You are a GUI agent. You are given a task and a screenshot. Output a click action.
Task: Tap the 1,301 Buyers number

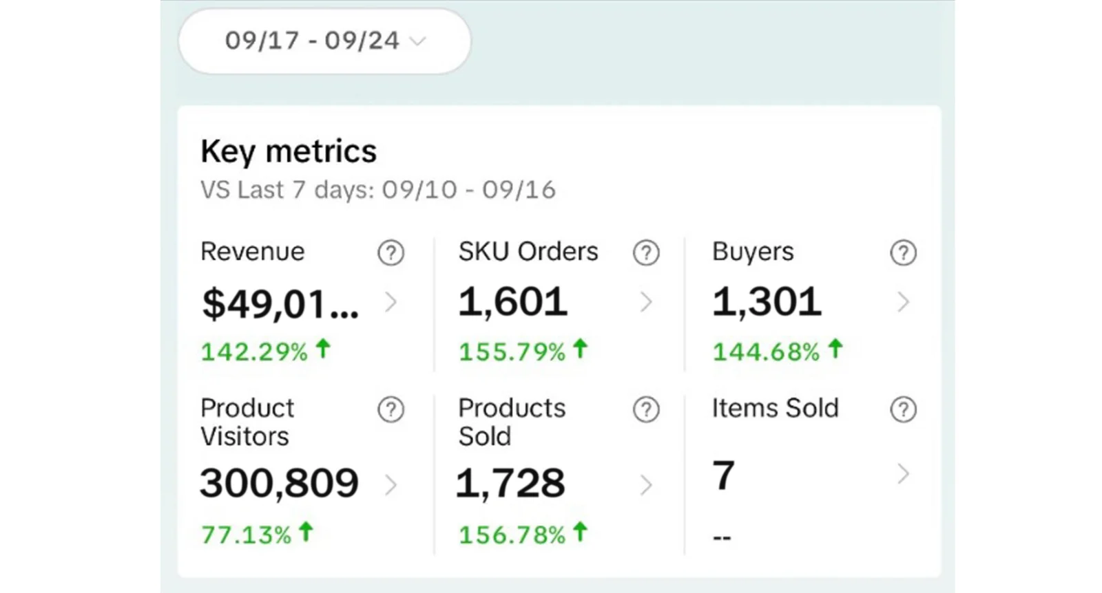767,302
